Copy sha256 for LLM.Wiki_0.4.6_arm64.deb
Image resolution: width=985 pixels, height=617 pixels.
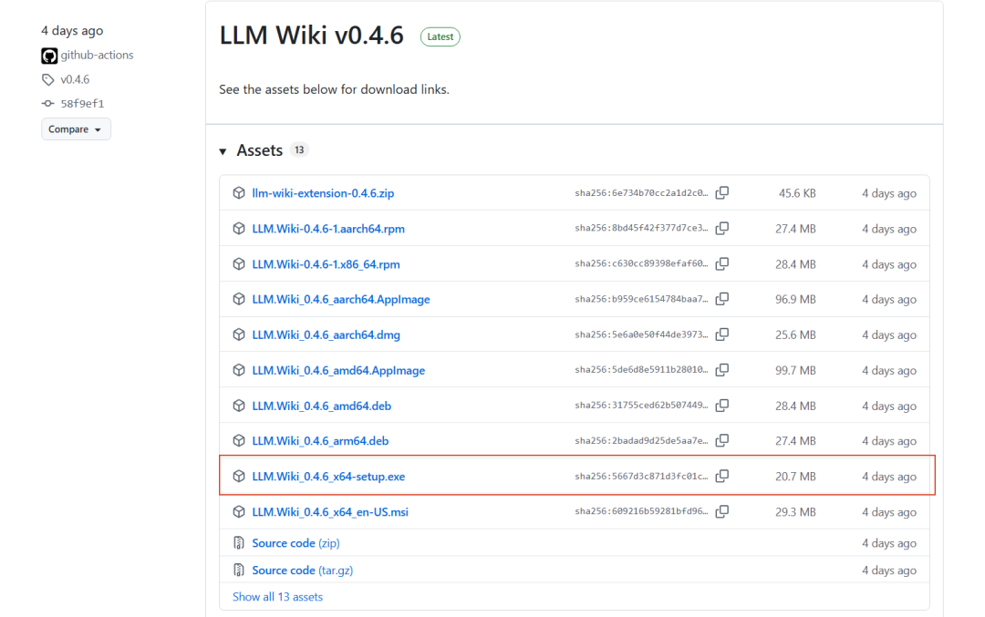722,440
